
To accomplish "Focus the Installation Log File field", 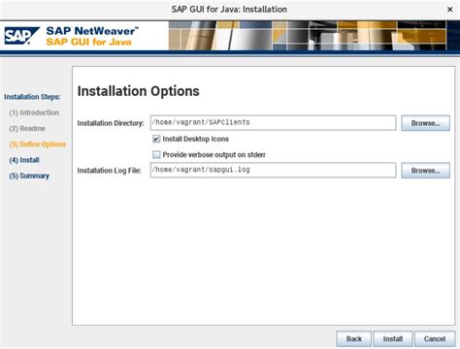I will (x=273, y=170).
